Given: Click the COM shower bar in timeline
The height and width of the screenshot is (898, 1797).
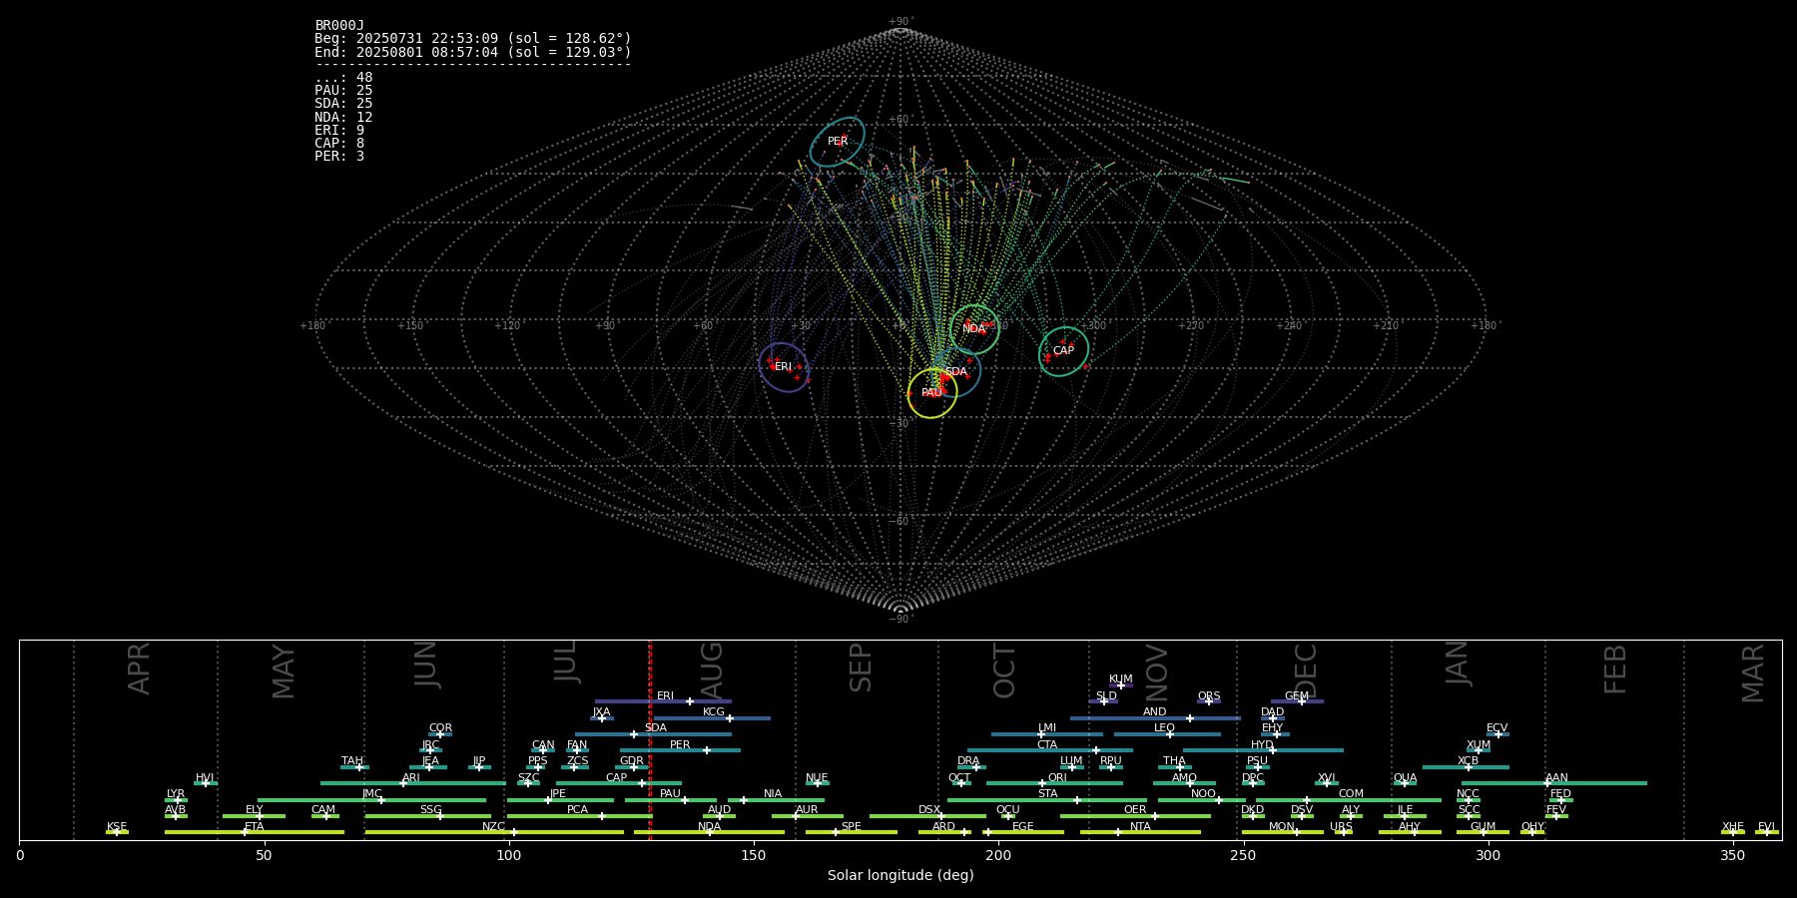Looking at the screenshot, I should [1349, 799].
